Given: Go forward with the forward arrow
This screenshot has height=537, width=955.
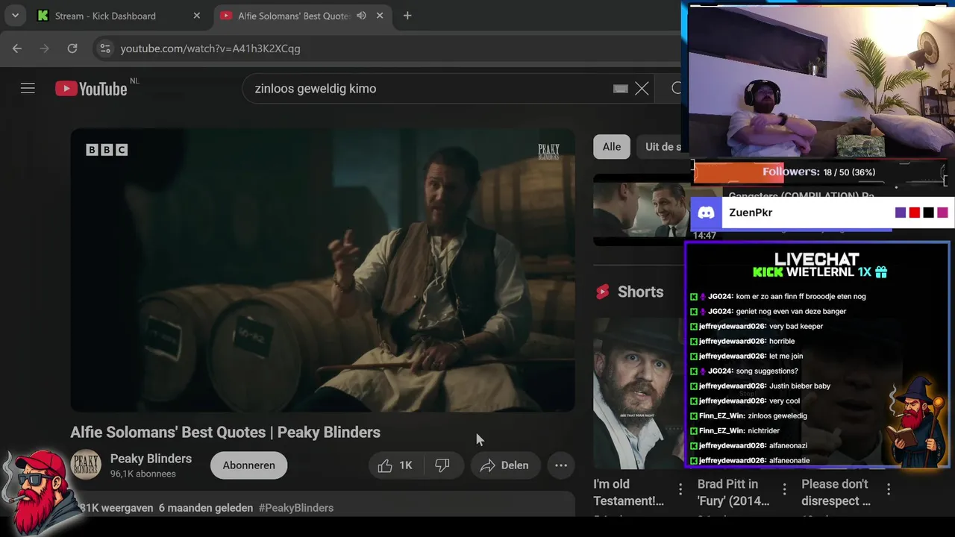Looking at the screenshot, I should [x=45, y=48].
